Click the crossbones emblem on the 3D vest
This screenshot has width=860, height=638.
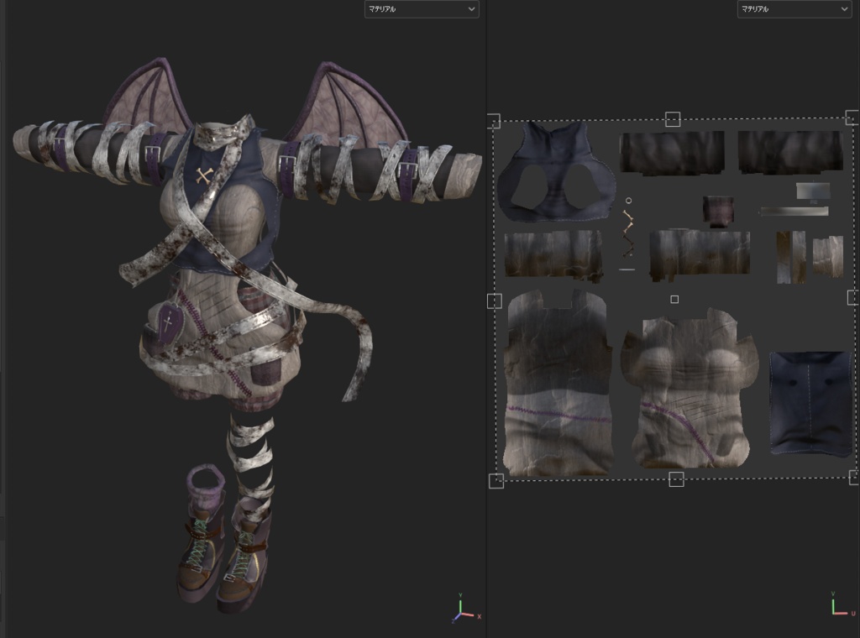coord(204,175)
